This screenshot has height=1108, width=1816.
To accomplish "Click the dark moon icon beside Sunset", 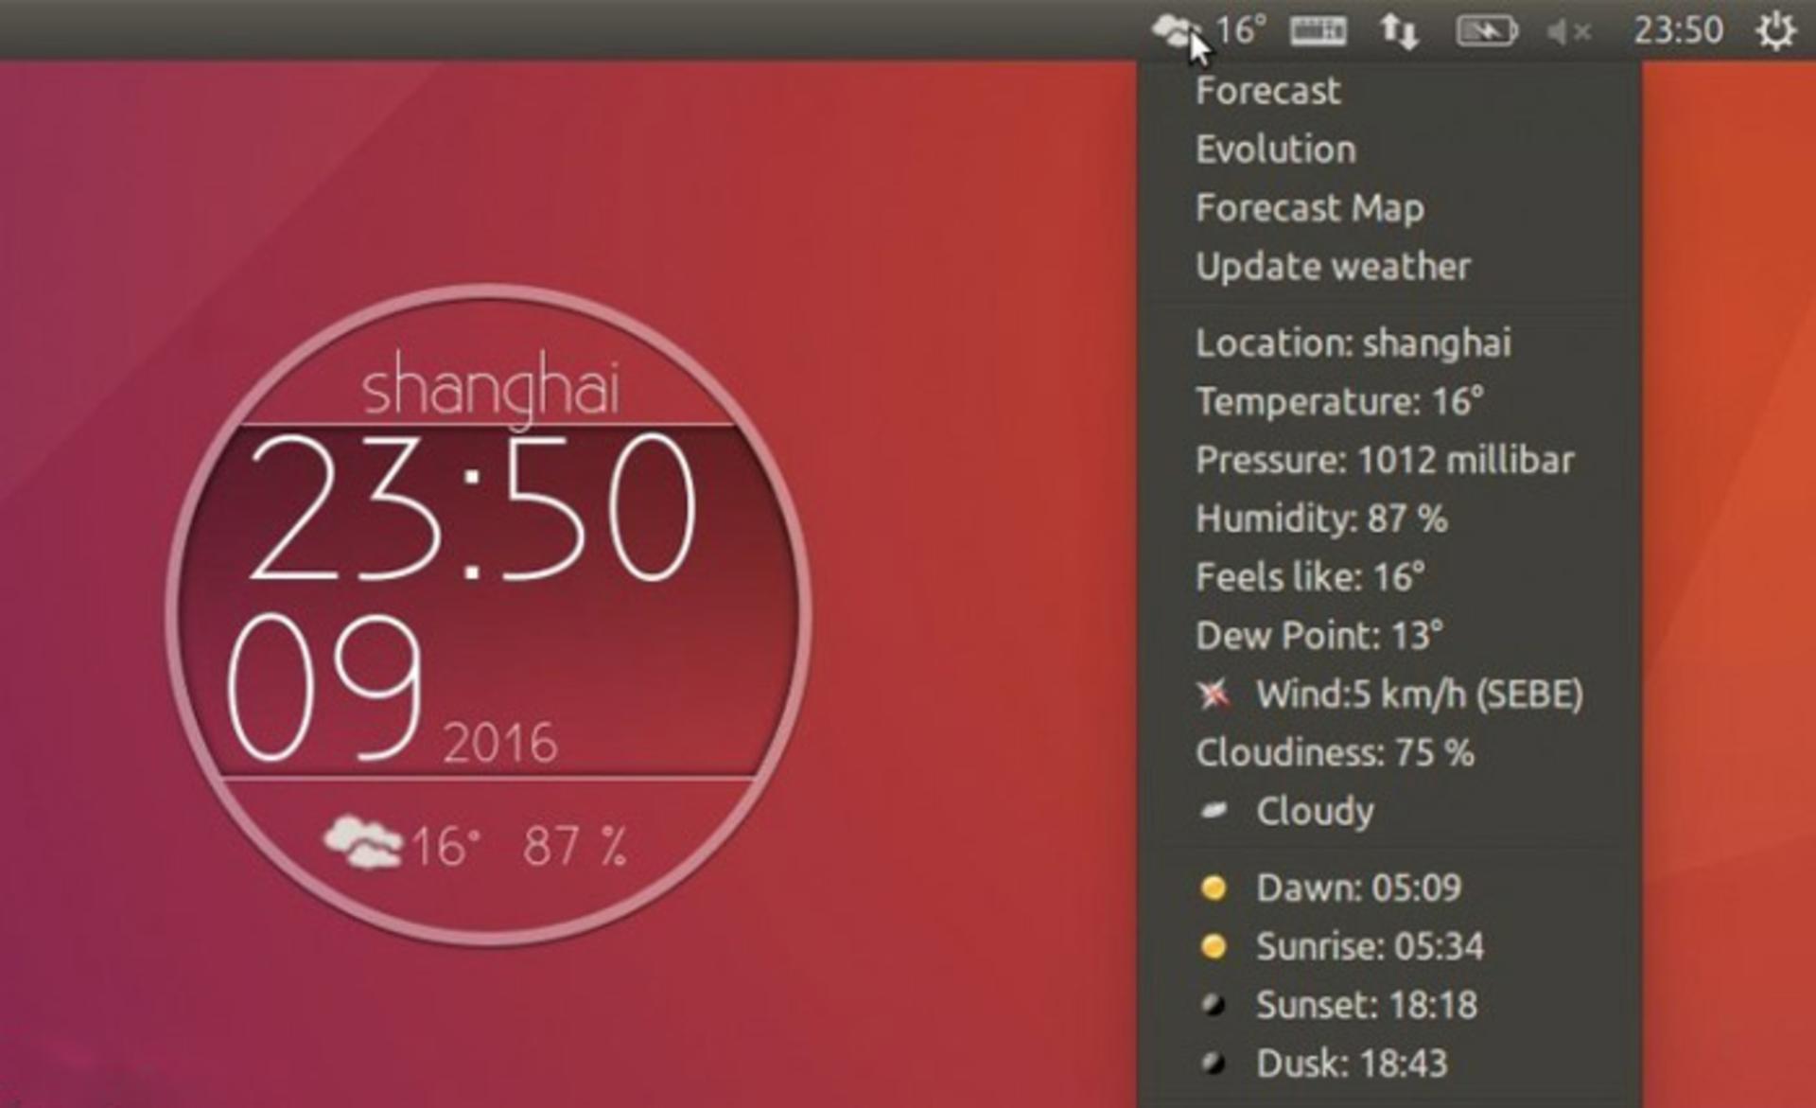I will click(1214, 1005).
